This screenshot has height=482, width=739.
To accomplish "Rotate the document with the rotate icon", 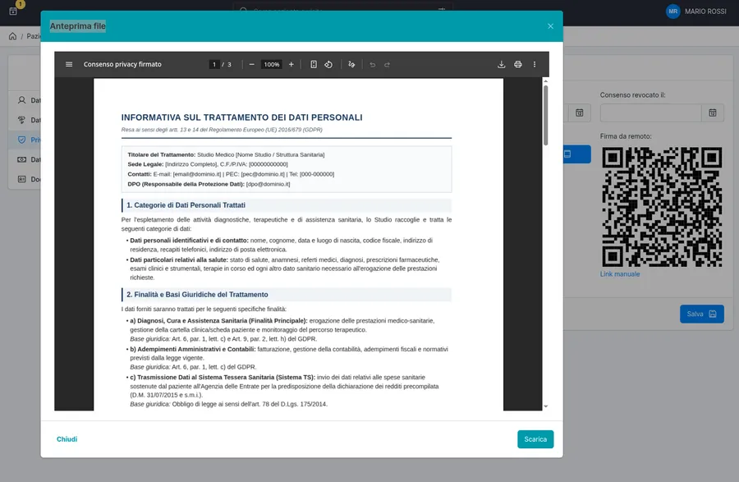I will point(328,65).
